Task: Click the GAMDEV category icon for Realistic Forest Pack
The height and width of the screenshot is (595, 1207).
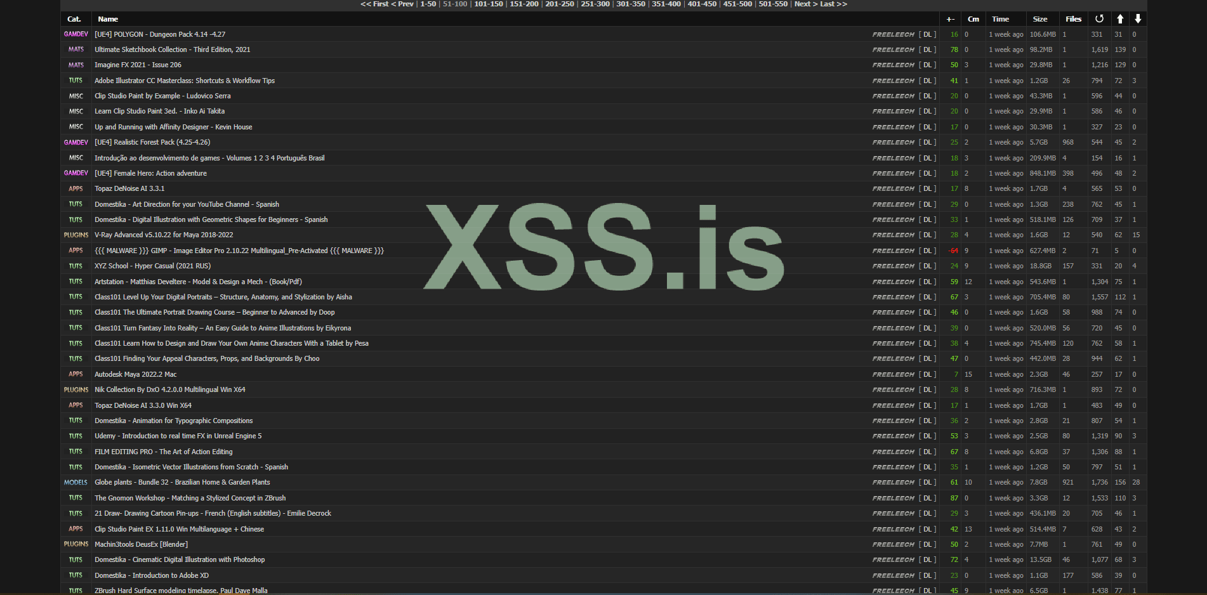Action: 76,142
